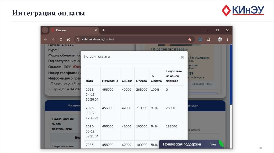Click Номер телефона label
This screenshot has width=274, height=153.
tap(62, 73)
